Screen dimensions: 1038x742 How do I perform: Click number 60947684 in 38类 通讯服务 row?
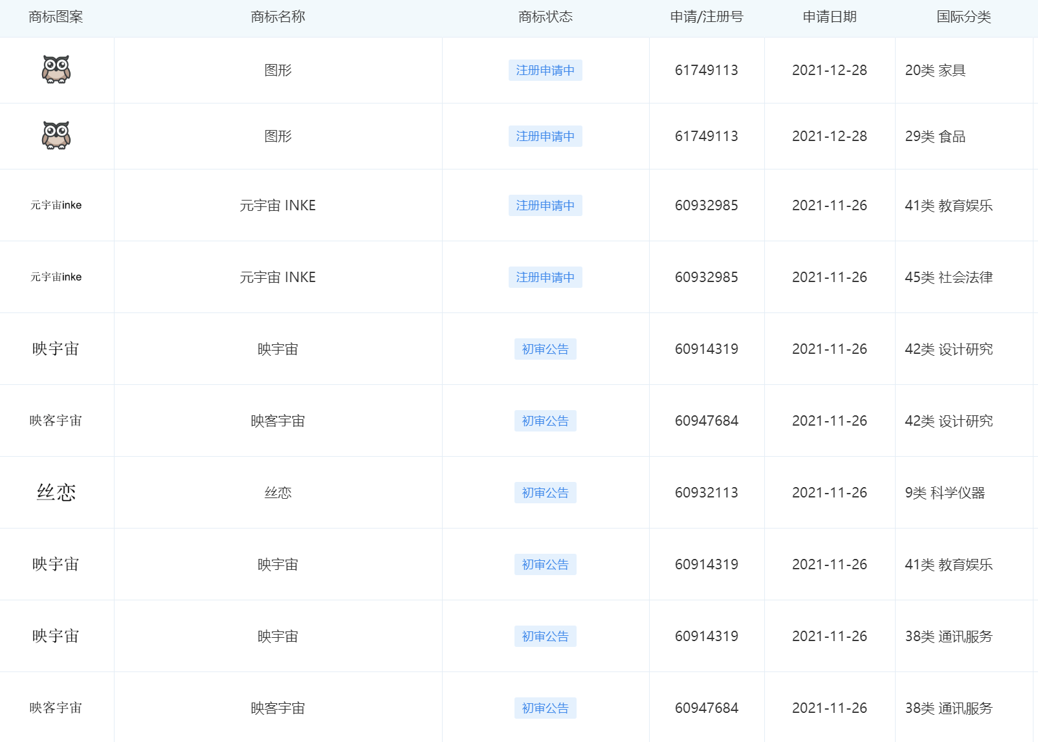(x=707, y=708)
